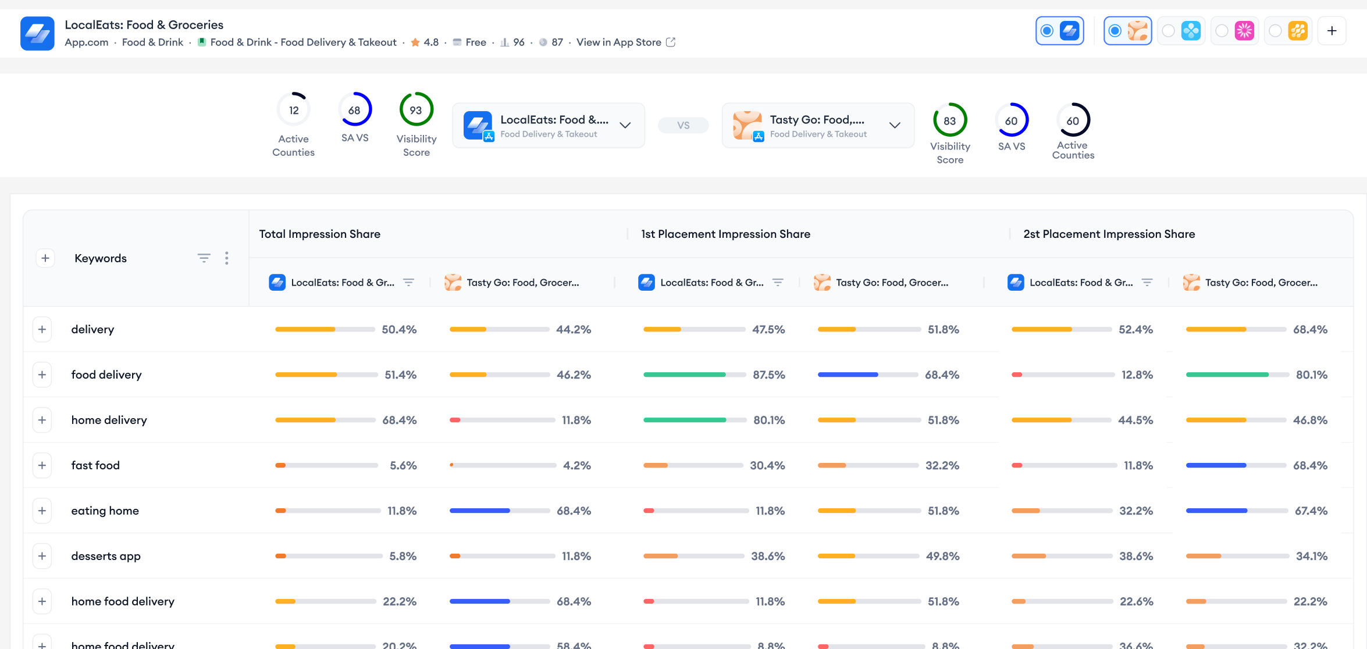Click the eating home keyword text

105,511
